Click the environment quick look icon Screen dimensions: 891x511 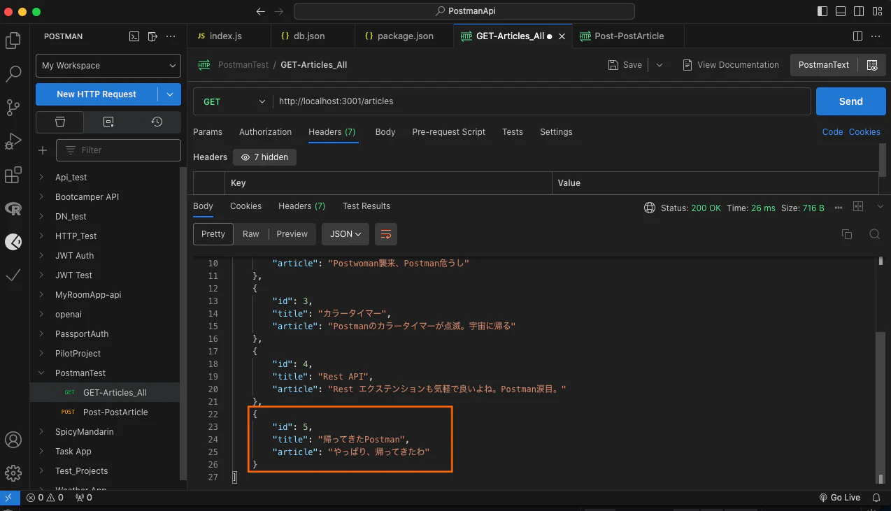click(x=871, y=65)
